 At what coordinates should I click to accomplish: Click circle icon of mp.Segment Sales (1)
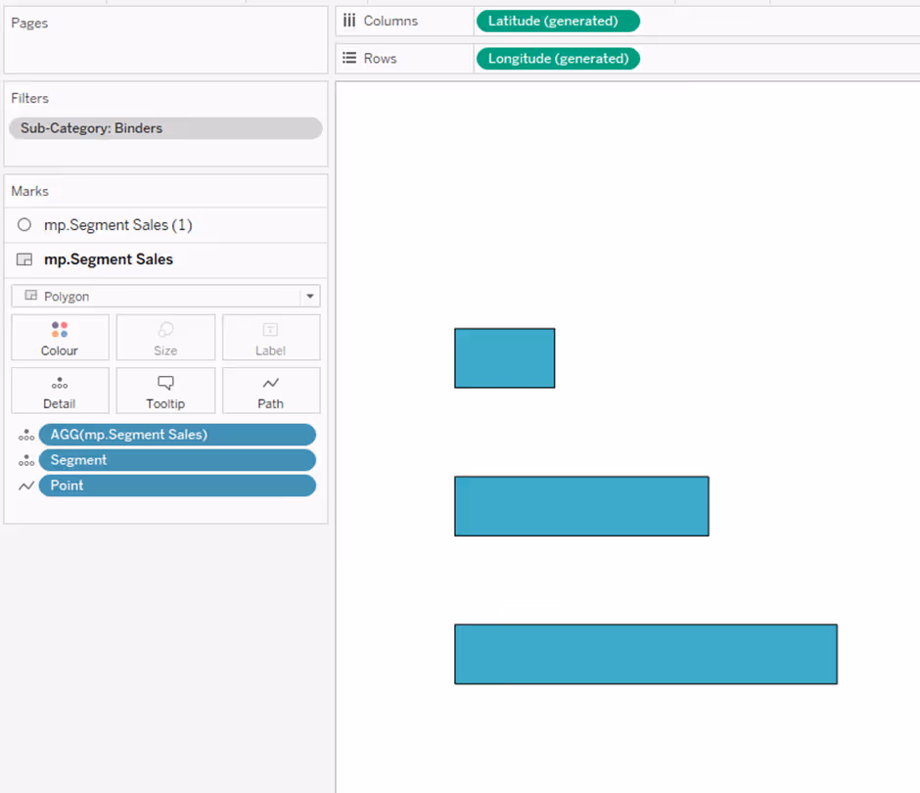coord(24,225)
